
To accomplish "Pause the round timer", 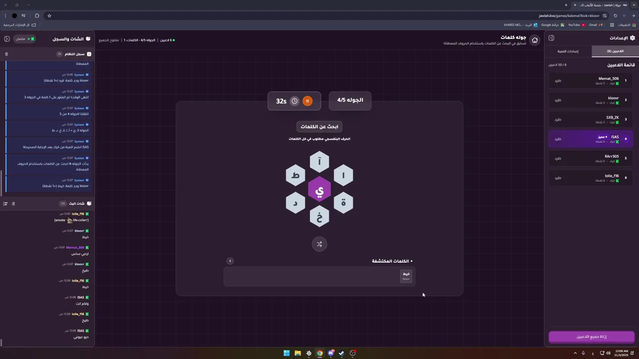I will click(x=308, y=101).
